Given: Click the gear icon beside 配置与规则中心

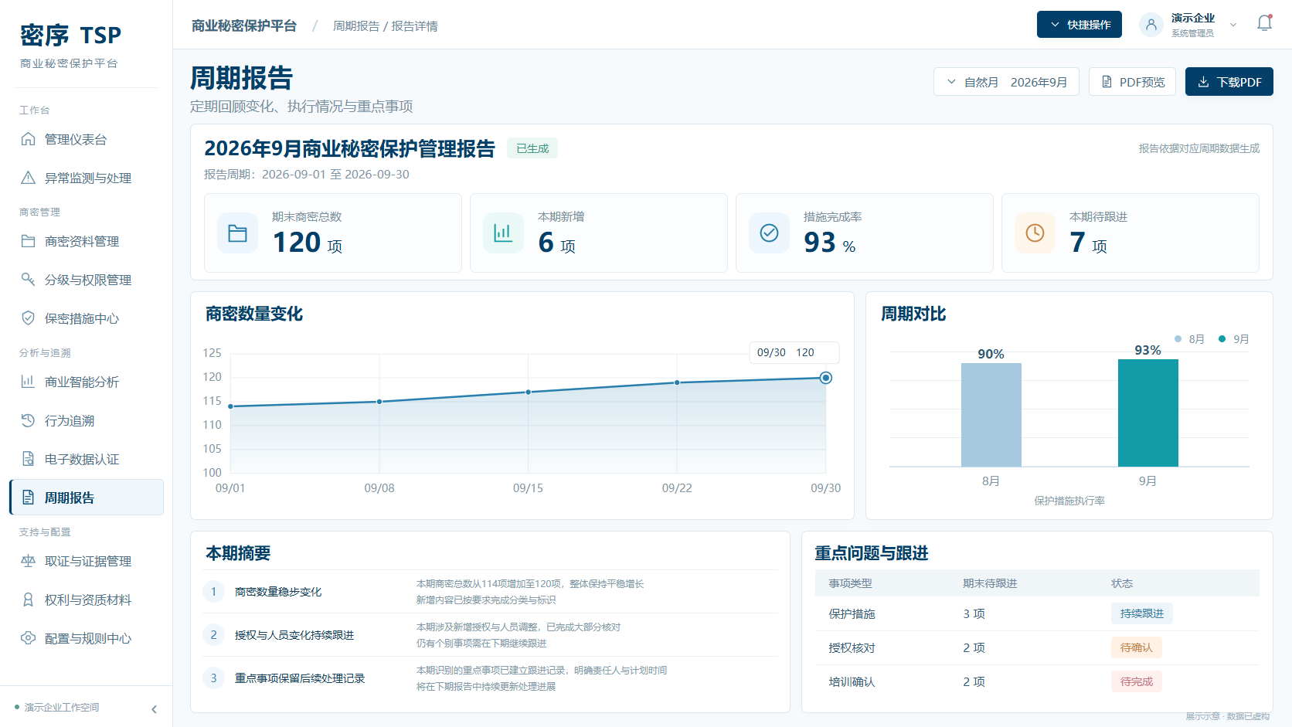Looking at the screenshot, I should click(x=28, y=638).
